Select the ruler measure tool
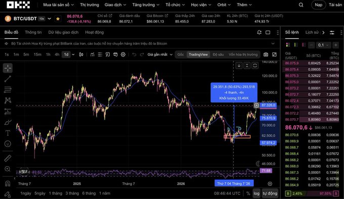 click(8, 158)
